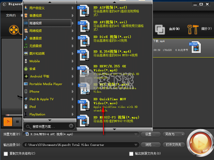Click the Merge toolbar icon
The image size is (214, 160).
tap(160, 29)
